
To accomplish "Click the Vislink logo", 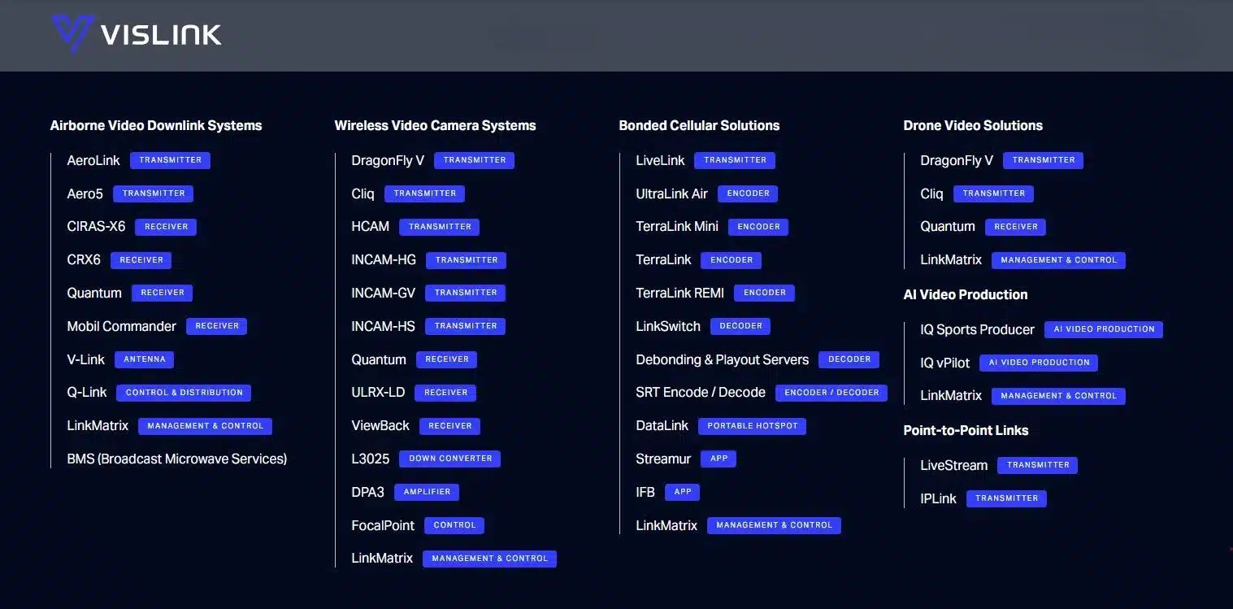I will [x=137, y=34].
